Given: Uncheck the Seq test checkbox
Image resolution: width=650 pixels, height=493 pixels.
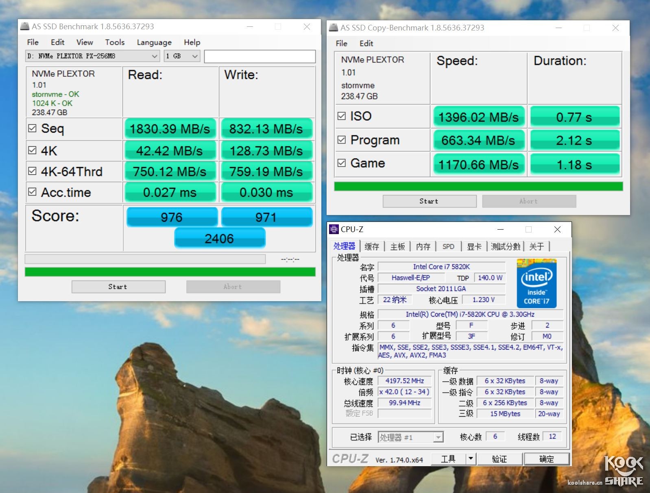Looking at the screenshot, I should coord(33,128).
